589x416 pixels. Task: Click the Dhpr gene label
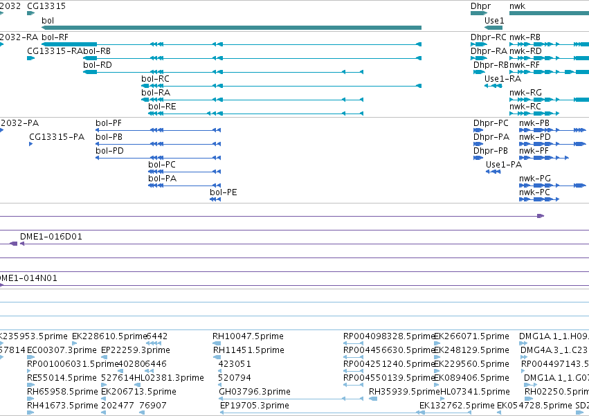[x=480, y=6]
